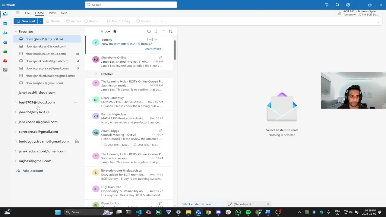386x217 pixels.
Task: Click the collaborator icon next to buddyguystreams@gmail.com
Action: [x=77, y=141]
